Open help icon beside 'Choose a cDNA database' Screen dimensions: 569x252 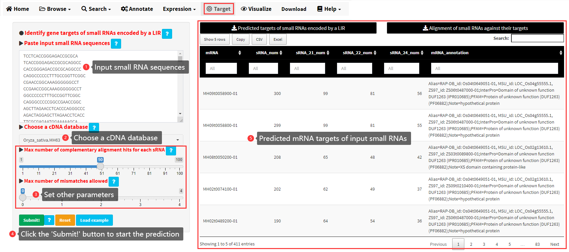pos(94,127)
